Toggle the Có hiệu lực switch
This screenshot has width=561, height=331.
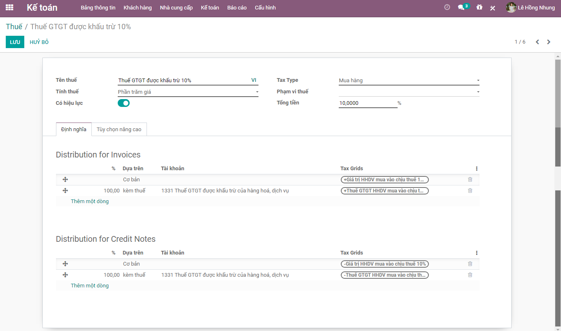coord(123,103)
